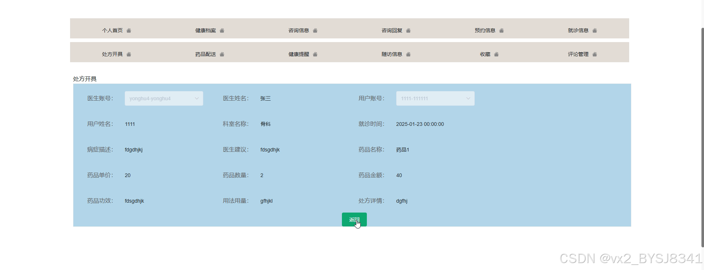Open 医生账号 dropdown yonghu4-yonghu4

[164, 98]
